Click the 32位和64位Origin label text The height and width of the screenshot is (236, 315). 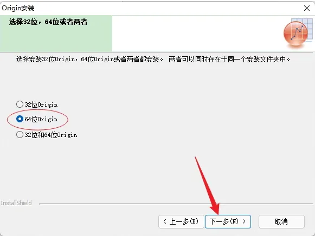[51, 135]
